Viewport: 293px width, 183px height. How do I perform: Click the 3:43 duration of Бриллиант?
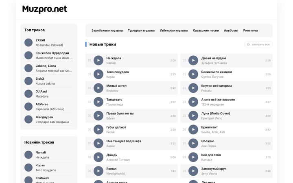point(268,130)
